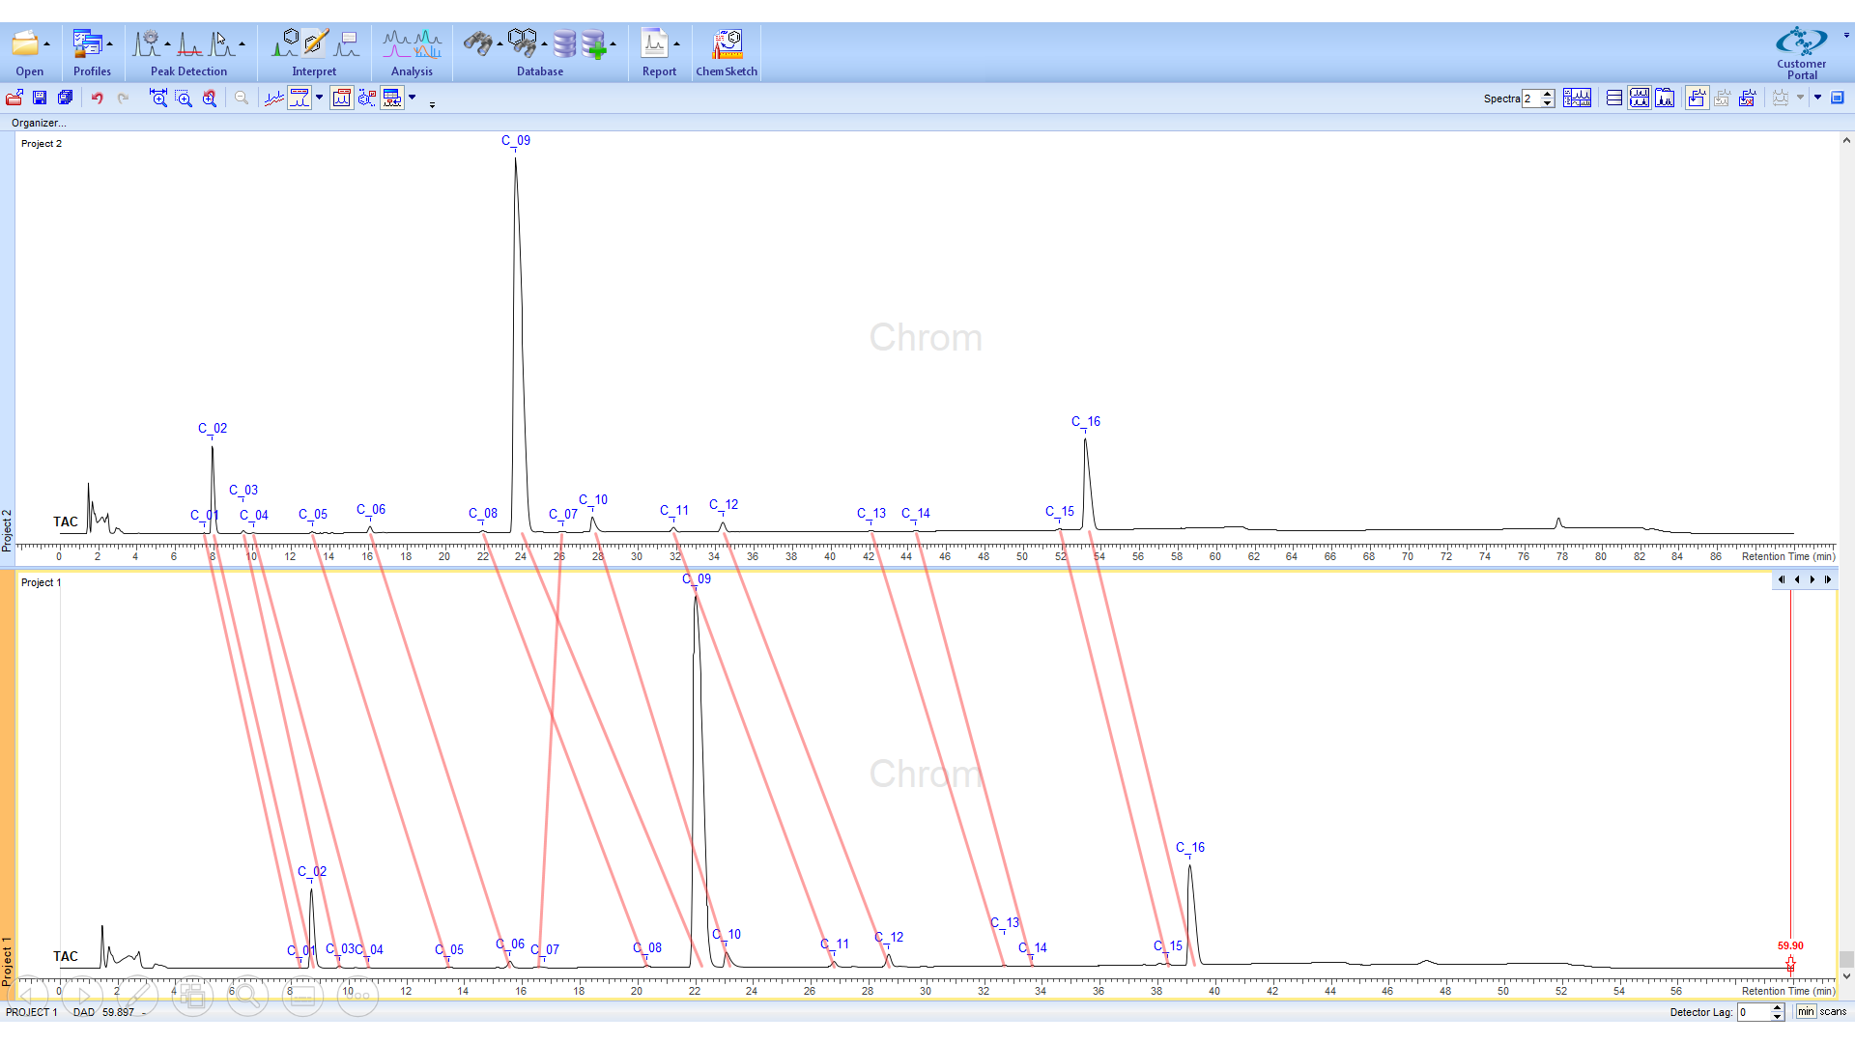Click the Detector Lag input field
The height and width of the screenshot is (1043, 1855).
tap(1754, 1012)
